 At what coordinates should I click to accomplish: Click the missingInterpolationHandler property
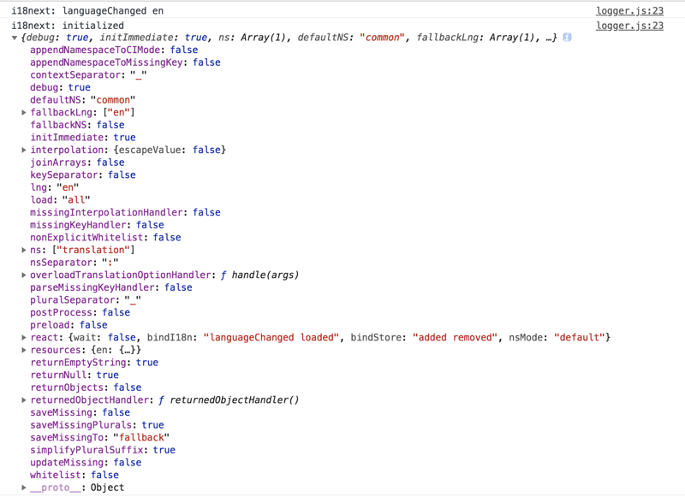pyautogui.click(x=125, y=212)
